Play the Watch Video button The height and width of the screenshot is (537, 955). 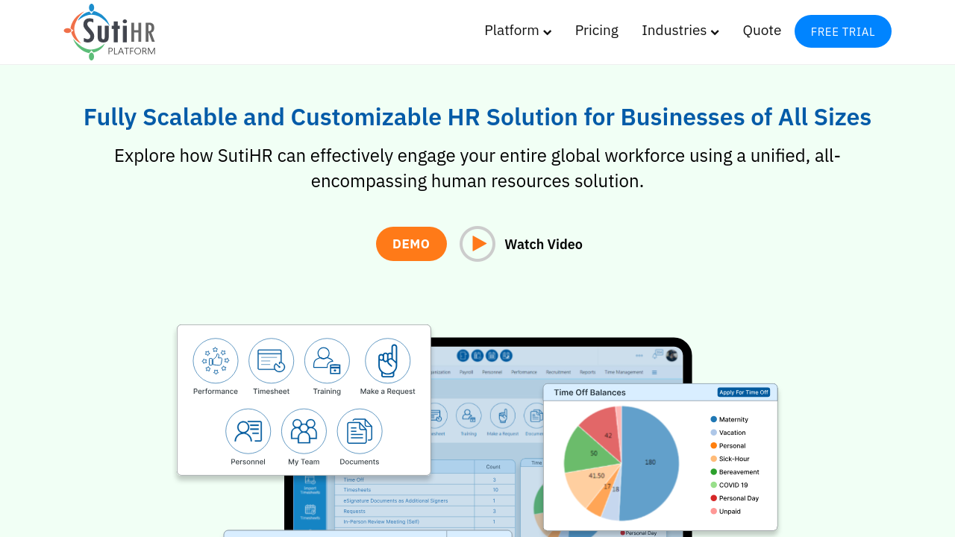coord(477,244)
